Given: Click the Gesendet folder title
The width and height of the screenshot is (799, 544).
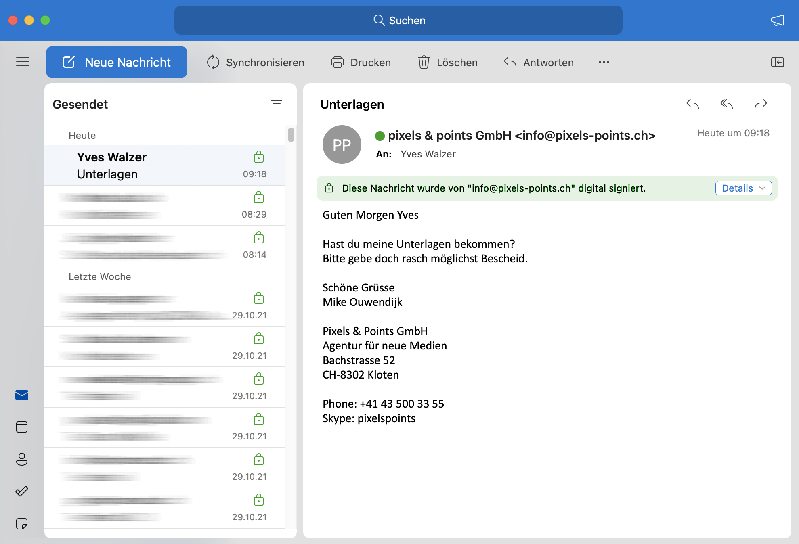Looking at the screenshot, I should (x=80, y=104).
